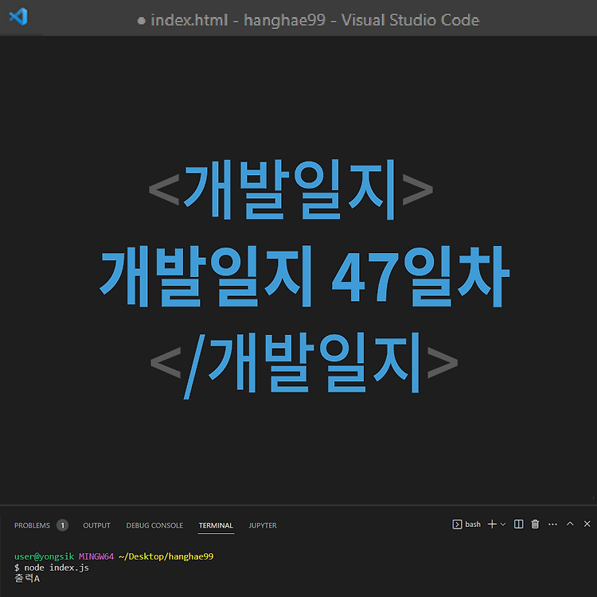Click the bash terminal label
The height and width of the screenshot is (597, 597).
(473, 525)
